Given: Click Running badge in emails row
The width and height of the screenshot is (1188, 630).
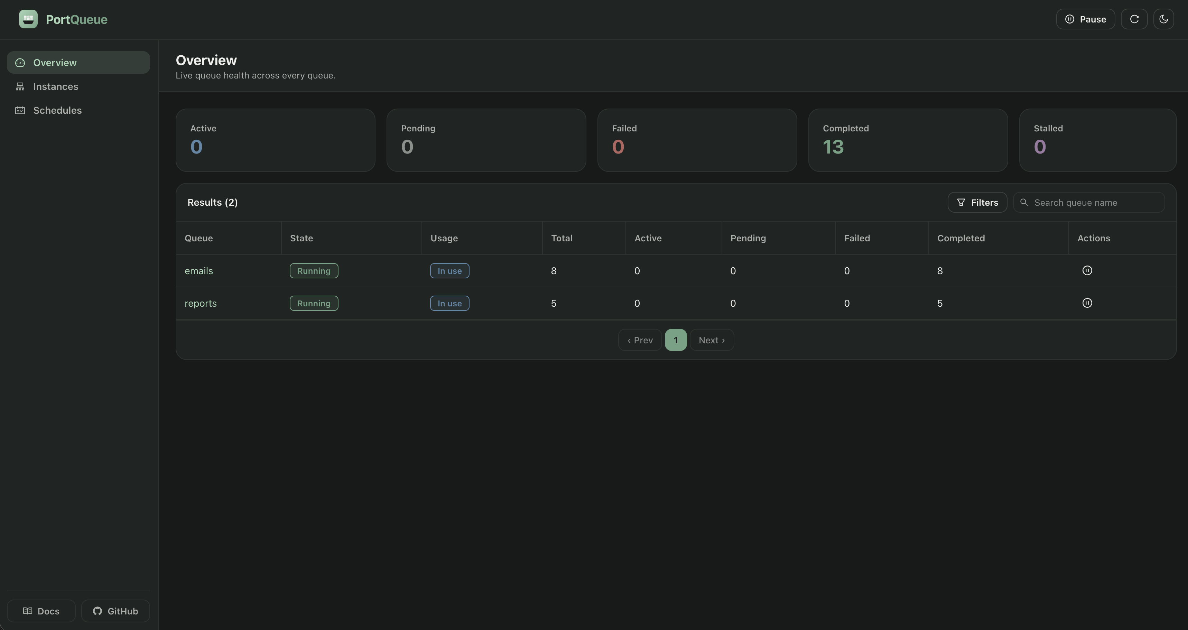Looking at the screenshot, I should tap(314, 271).
